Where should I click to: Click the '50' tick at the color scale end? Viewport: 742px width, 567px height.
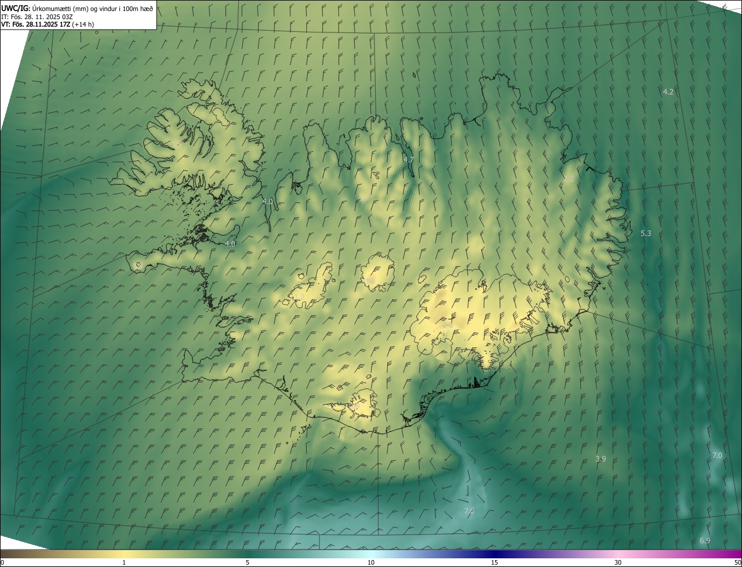point(737,563)
